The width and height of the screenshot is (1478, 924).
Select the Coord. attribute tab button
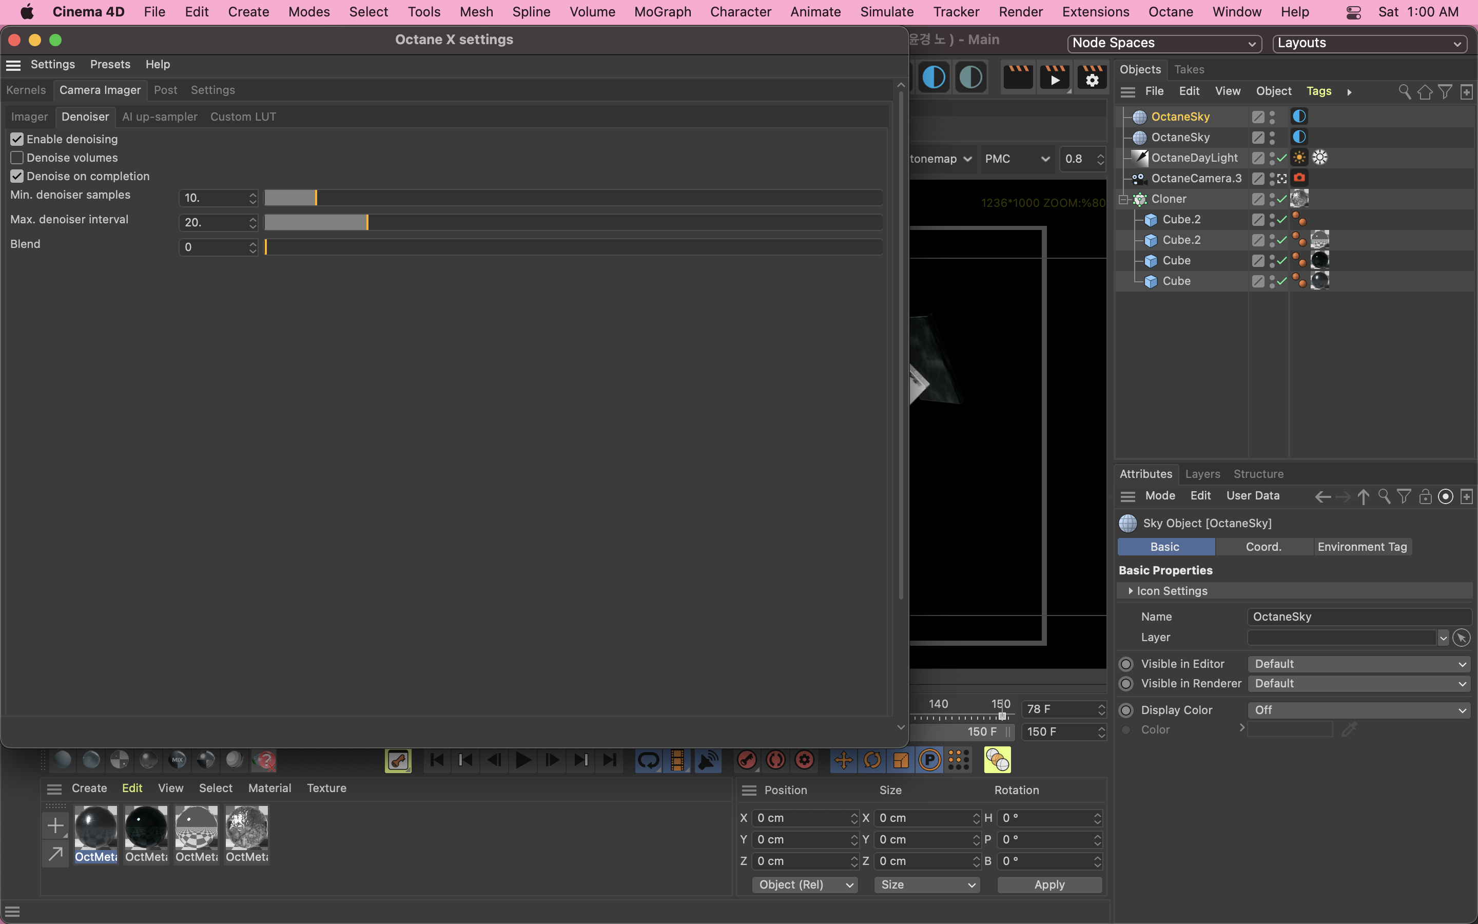point(1263,547)
